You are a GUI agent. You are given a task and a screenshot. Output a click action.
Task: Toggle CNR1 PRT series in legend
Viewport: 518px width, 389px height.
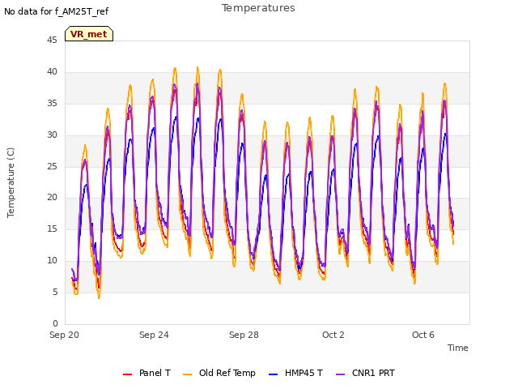point(365,373)
